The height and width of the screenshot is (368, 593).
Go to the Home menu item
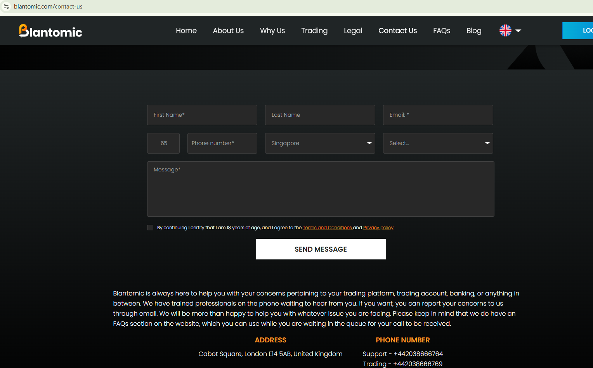click(x=186, y=31)
